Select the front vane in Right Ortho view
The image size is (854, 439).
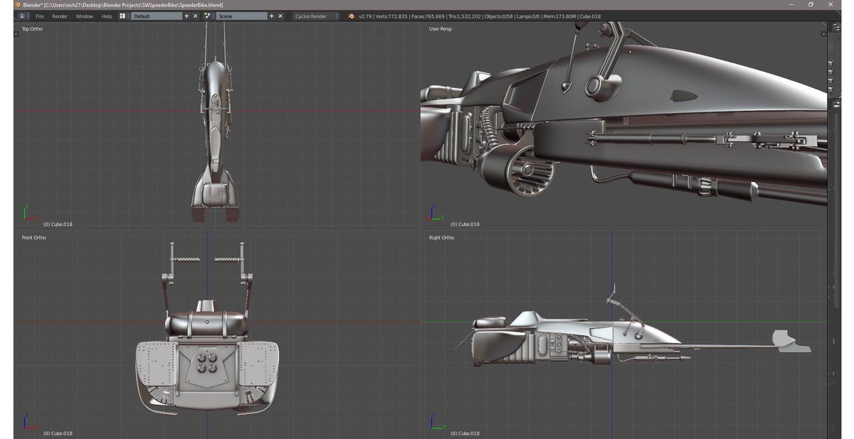(x=790, y=341)
